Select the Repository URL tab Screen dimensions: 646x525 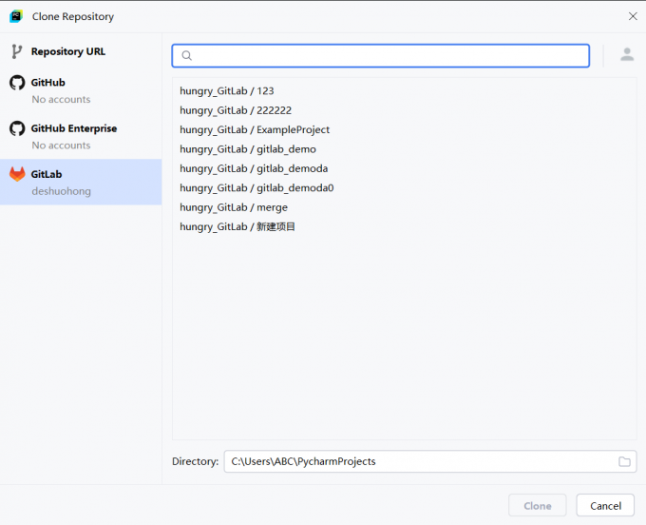point(67,51)
